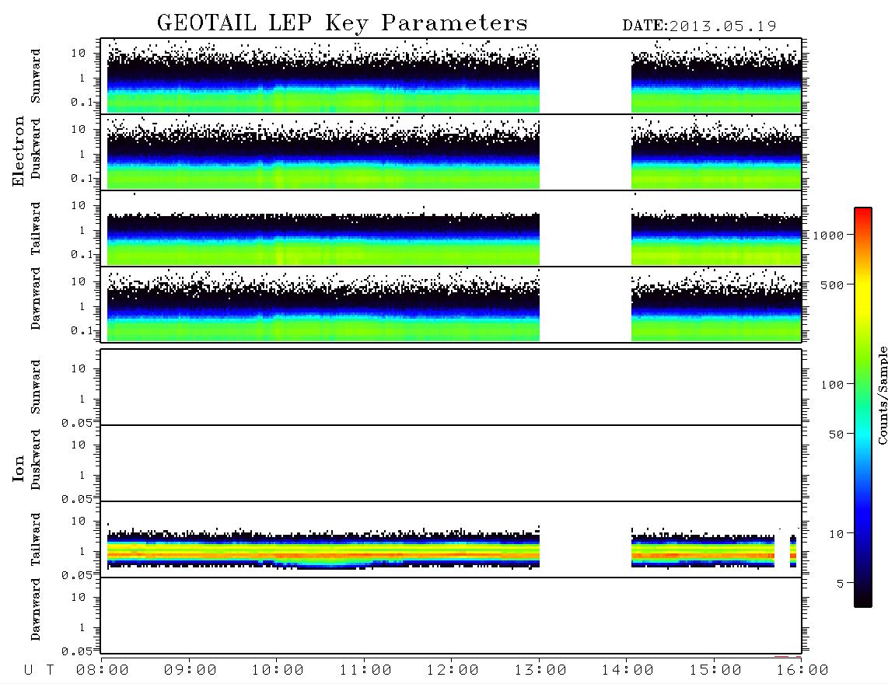Select the Electron Tailward axis label
The width and height of the screenshot is (888, 684).
(36, 229)
